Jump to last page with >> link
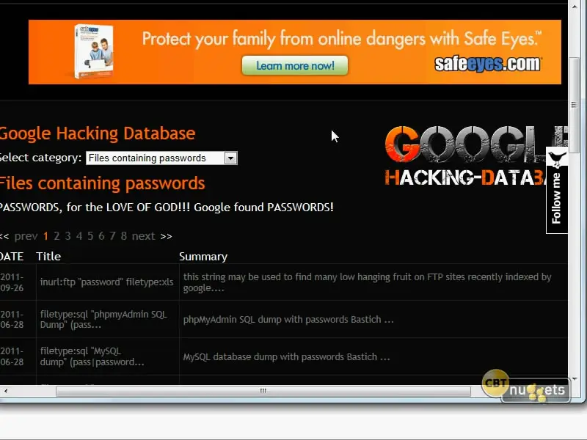The width and height of the screenshot is (587, 440). click(x=167, y=236)
